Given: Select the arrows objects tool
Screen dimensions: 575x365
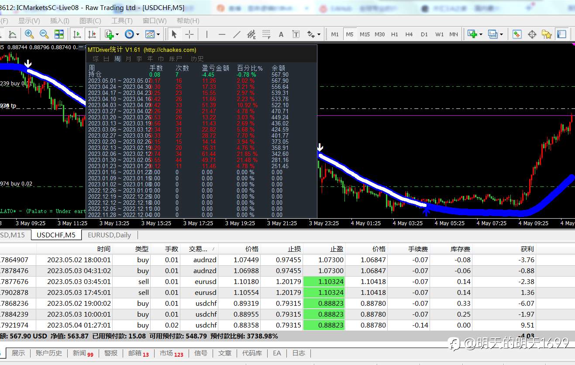Looking at the screenshot, I should coord(311,34).
